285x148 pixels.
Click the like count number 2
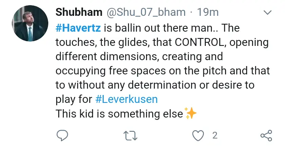[215, 136]
